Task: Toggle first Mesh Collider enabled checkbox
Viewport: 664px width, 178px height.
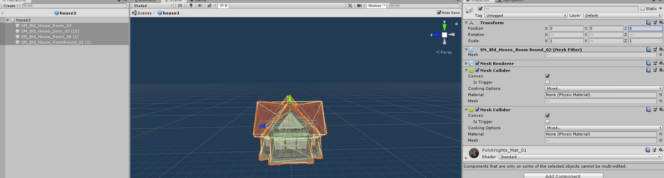Action: [477, 70]
